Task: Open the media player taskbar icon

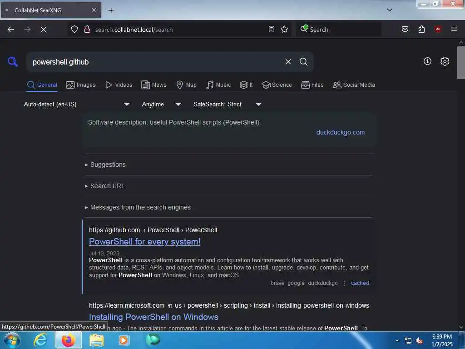Action: [124, 340]
